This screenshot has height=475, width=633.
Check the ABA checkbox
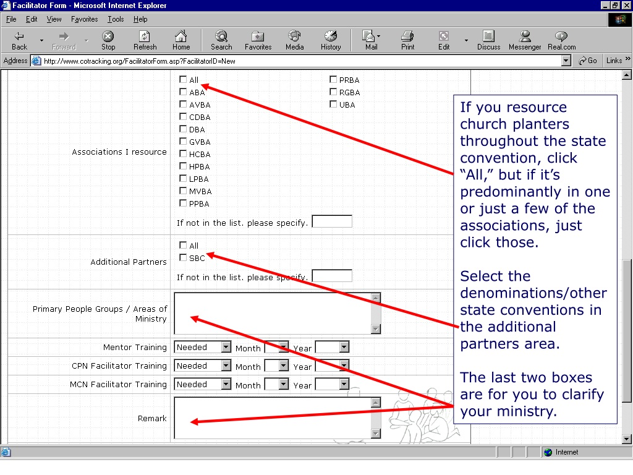(x=183, y=92)
